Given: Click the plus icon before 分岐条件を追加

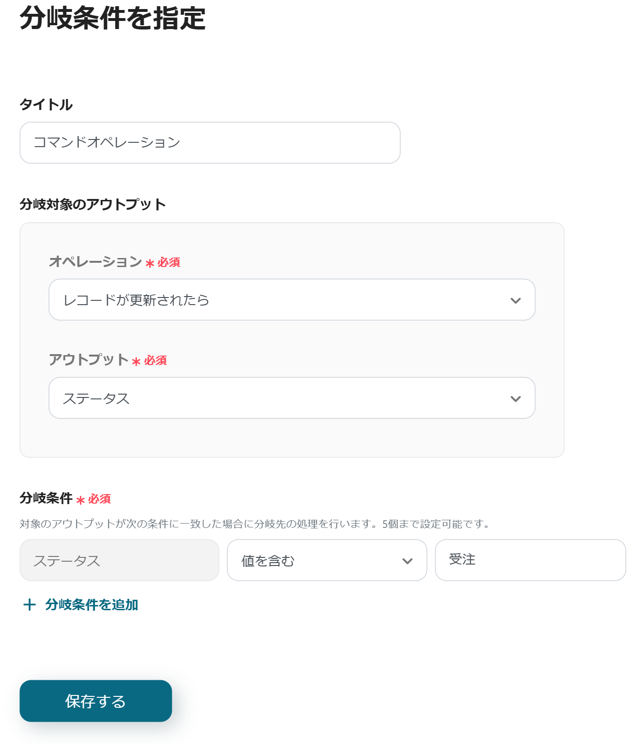Looking at the screenshot, I should [x=30, y=605].
